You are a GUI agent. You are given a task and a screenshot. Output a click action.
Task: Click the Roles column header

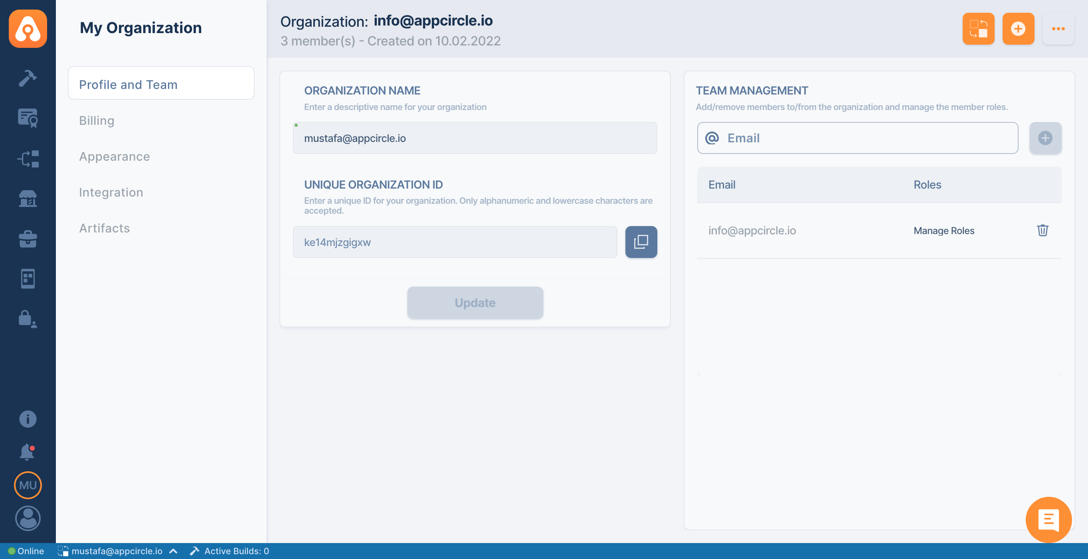click(x=927, y=185)
